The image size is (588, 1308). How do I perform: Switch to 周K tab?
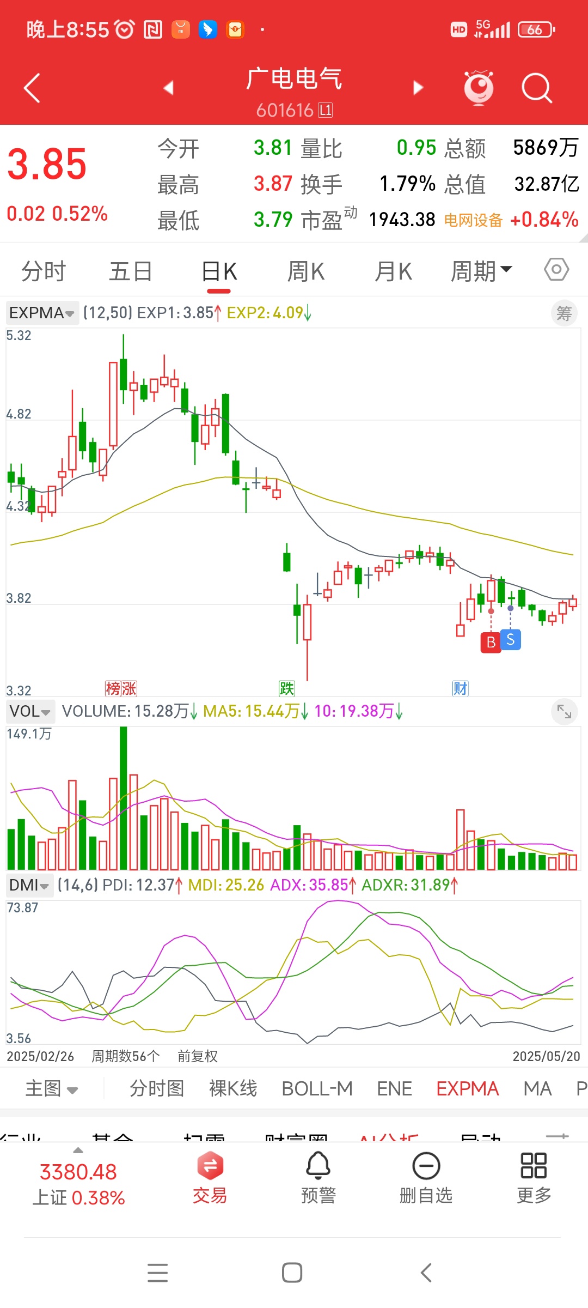coord(306,271)
